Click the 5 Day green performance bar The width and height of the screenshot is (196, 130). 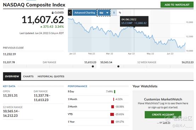pyautogui.click(x=115, y=92)
